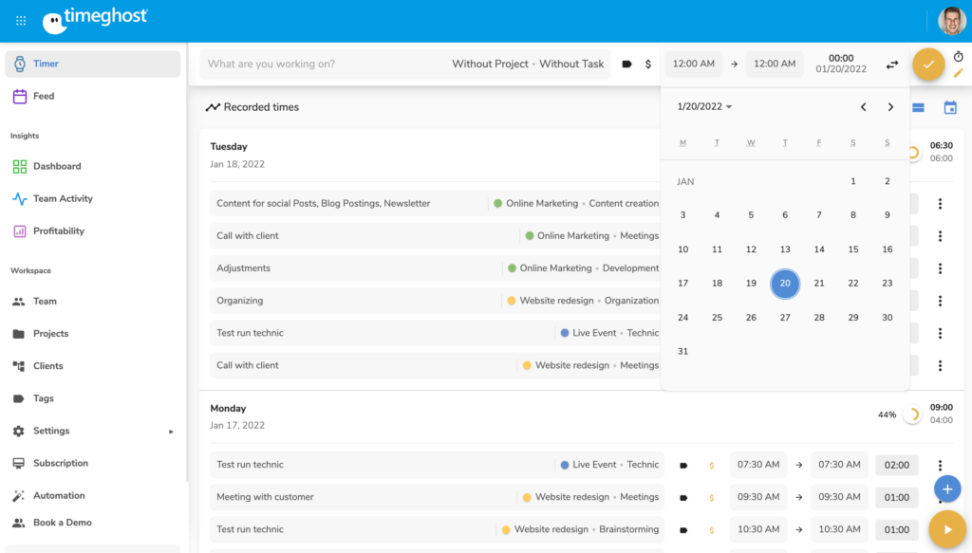The image size is (972, 553).
Task: Click the Monday 44% progress circle
Action: [x=913, y=415]
